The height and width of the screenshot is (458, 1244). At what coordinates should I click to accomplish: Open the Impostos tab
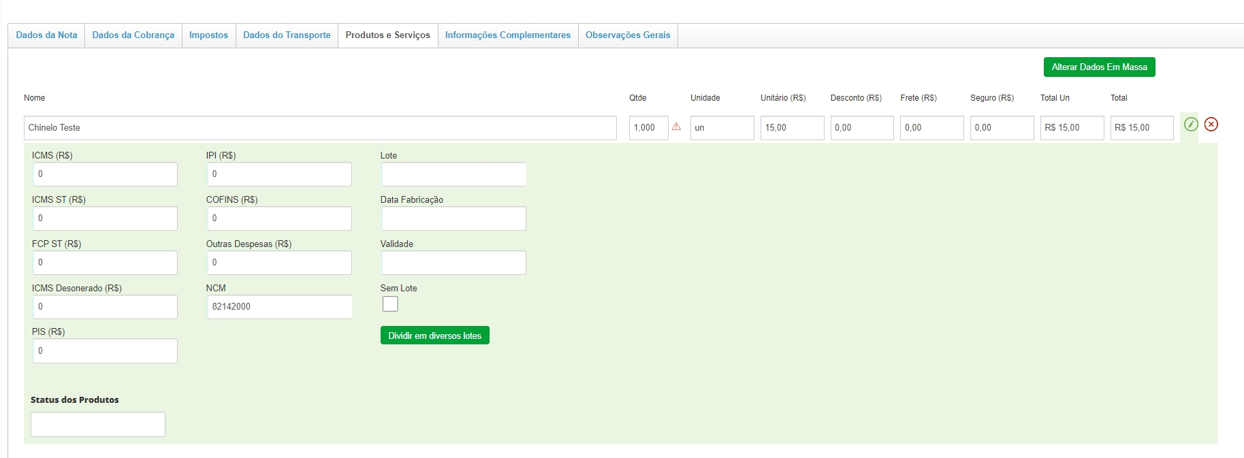[208, 35]
